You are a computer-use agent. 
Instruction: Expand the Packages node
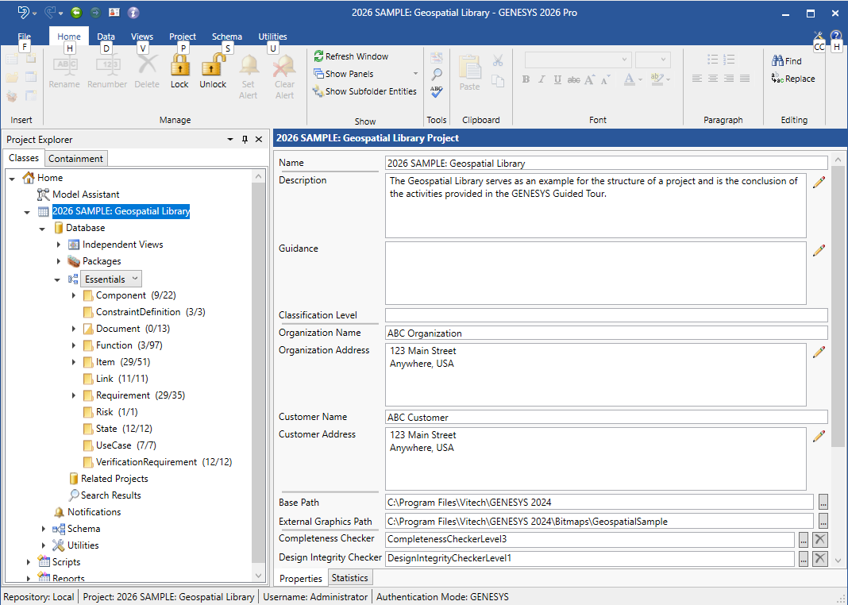pos(59,261)
